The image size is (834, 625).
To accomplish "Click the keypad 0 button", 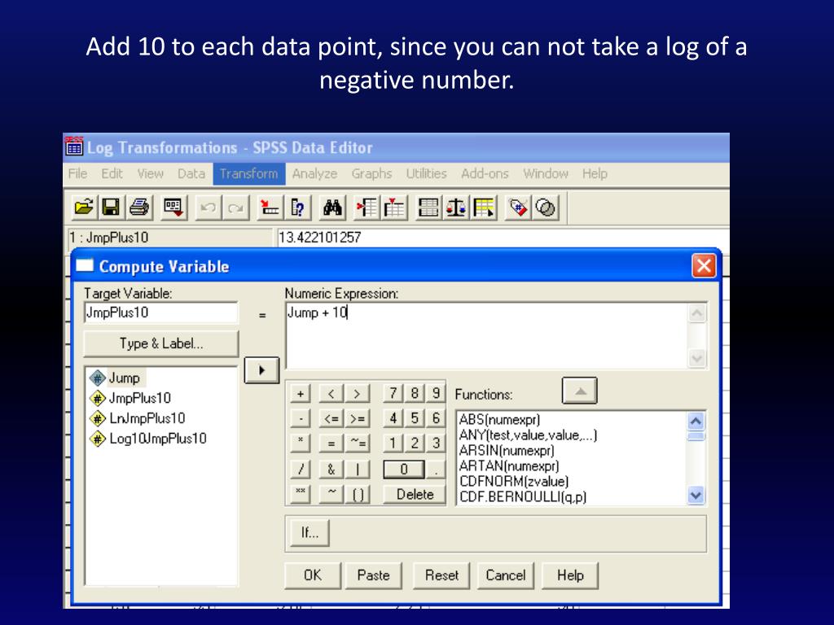I will 404,469.
